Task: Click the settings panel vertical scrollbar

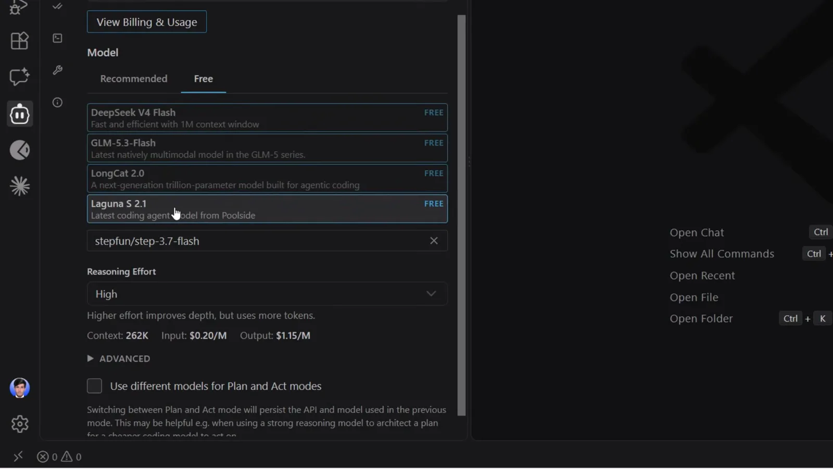Action: click(461, 215)
